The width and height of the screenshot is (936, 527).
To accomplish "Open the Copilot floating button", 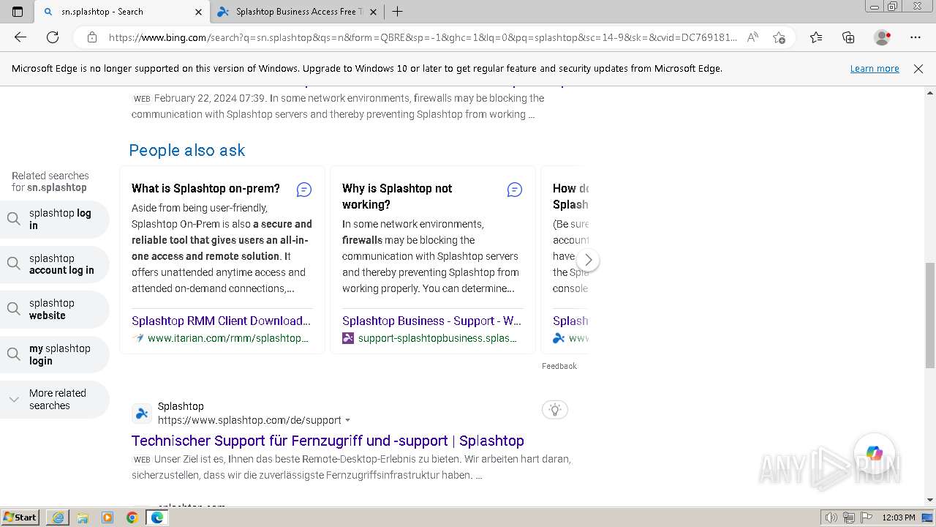I will click(x=875, y=453).
